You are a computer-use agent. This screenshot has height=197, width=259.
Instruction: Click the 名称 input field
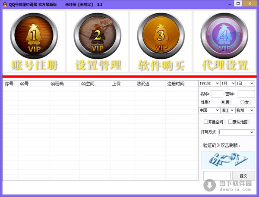coord(217,94)
